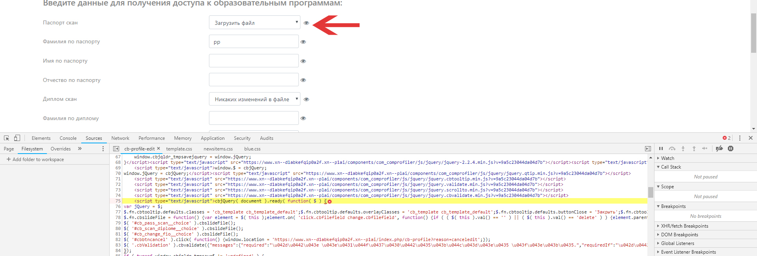Click the error marker on line 75
Screen dimensions: 757x256
point(330,201)
